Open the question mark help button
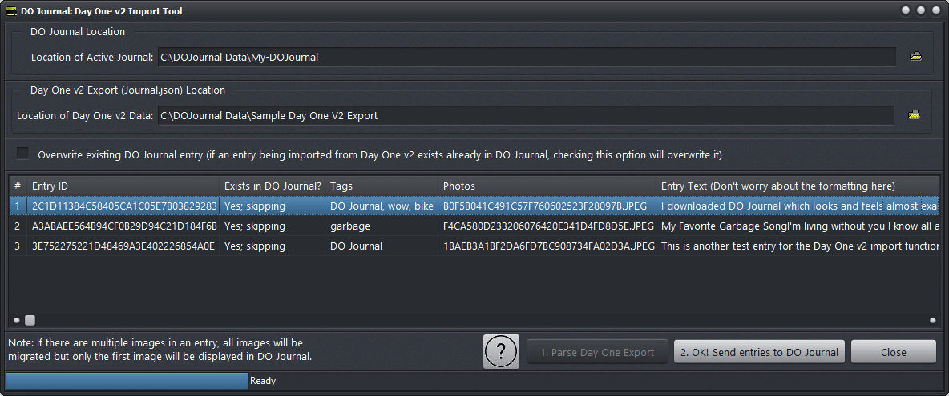The width and height of the screenshot is (949, 396). click(x=501, y=352)
